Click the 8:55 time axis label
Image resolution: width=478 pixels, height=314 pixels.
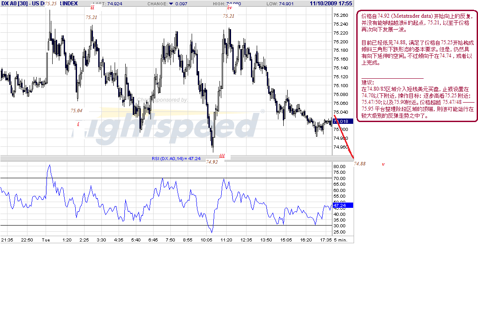tap(188, 240)
